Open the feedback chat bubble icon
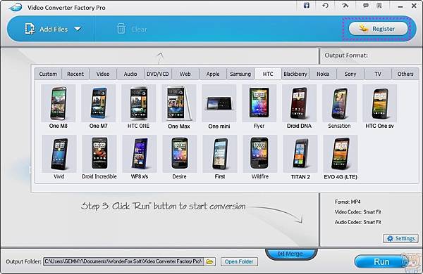Image resolution: width=423 pixels, height=274 pixels. click(366, 6)
